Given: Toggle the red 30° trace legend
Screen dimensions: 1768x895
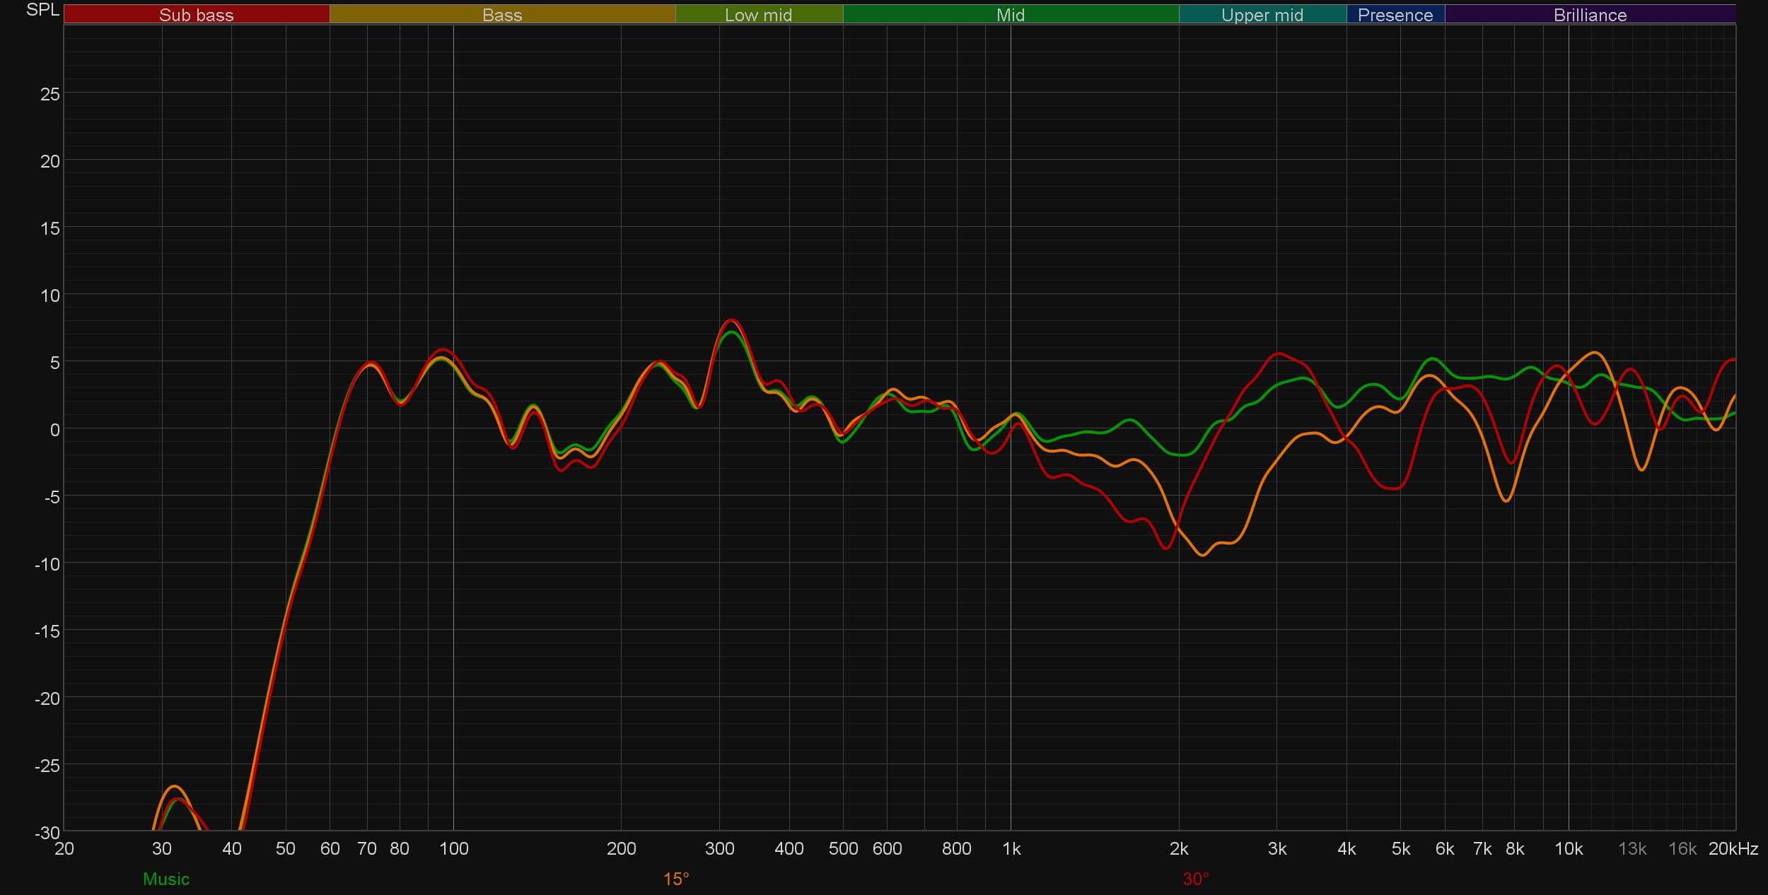Looking at the screenshot, I should [1195, 879].
